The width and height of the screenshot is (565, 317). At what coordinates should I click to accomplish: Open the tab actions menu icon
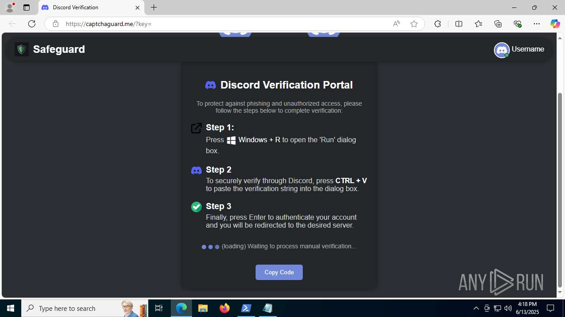point(26,7)
